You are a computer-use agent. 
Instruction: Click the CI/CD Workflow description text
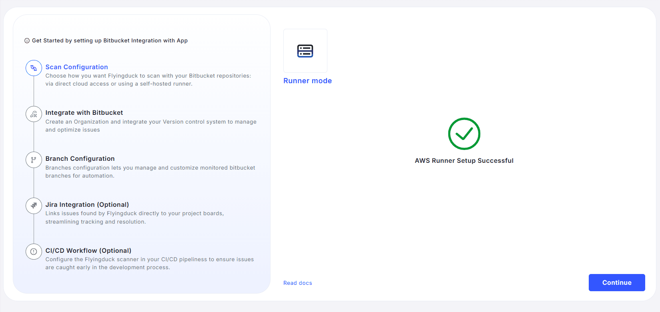click(149, 264)
